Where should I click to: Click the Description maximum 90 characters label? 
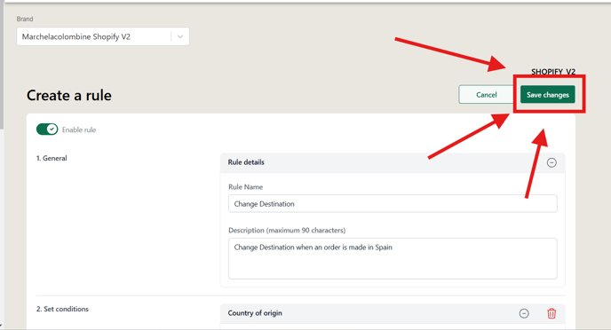[x=287, y=231]
